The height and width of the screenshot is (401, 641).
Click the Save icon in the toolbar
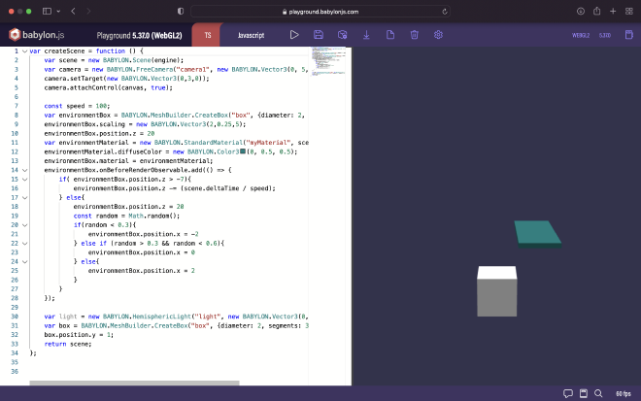click(319, 34)
